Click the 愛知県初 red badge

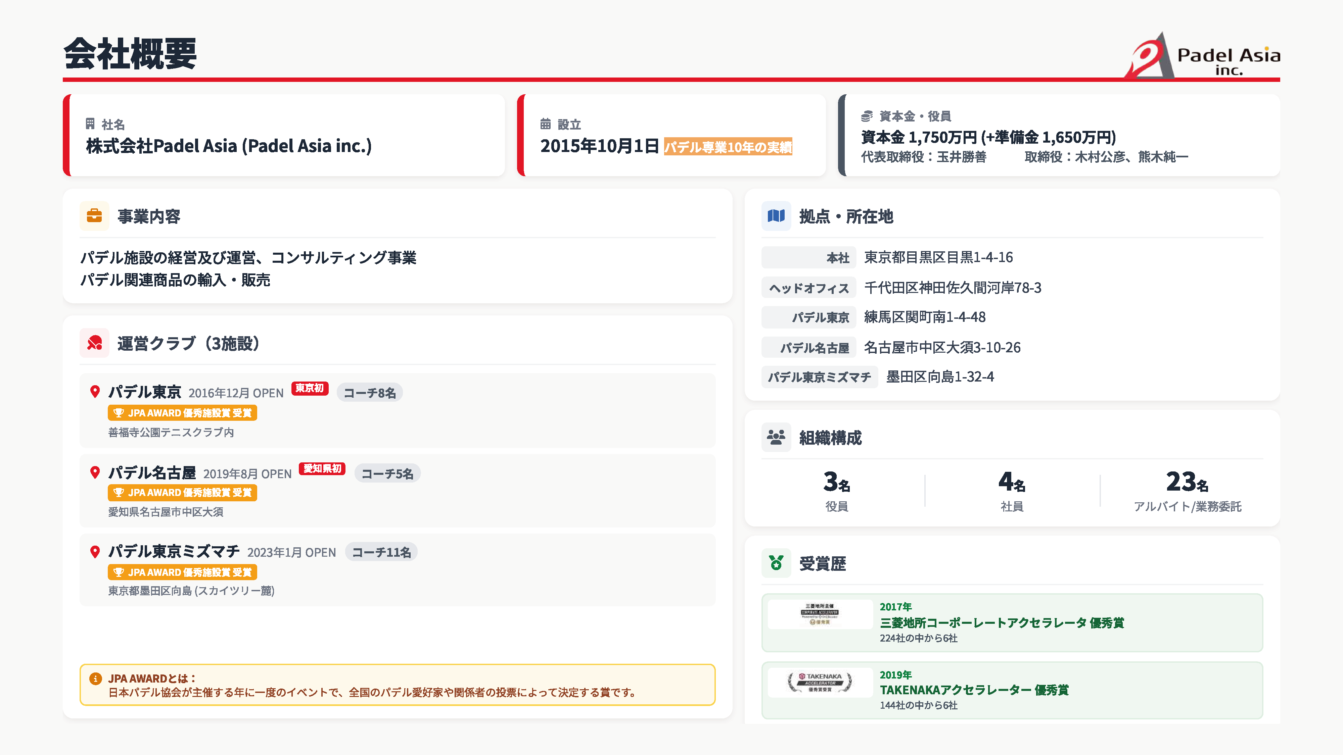[x=322, y=468]
